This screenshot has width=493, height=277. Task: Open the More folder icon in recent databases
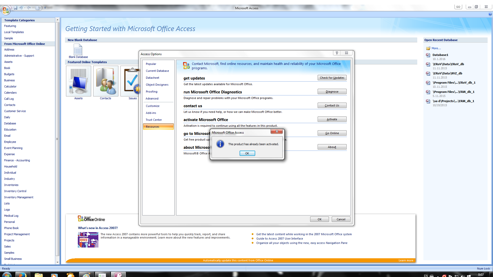pos(428,48)
